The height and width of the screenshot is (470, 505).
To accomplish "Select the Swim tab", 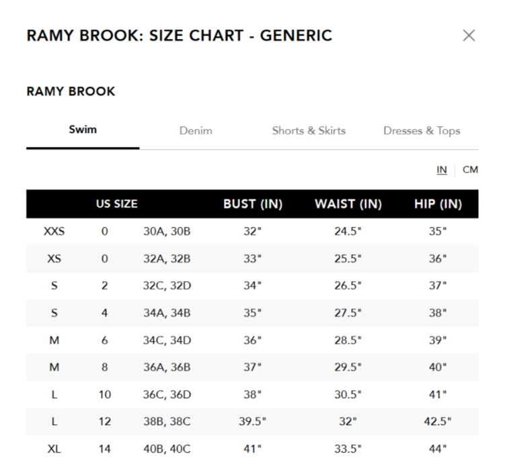I will pos(83,130).
